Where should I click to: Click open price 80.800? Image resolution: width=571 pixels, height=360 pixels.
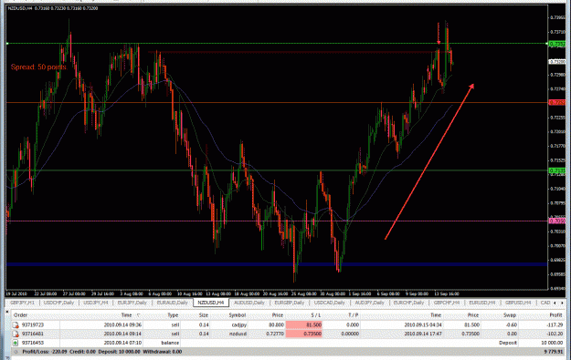click(277, 324)
